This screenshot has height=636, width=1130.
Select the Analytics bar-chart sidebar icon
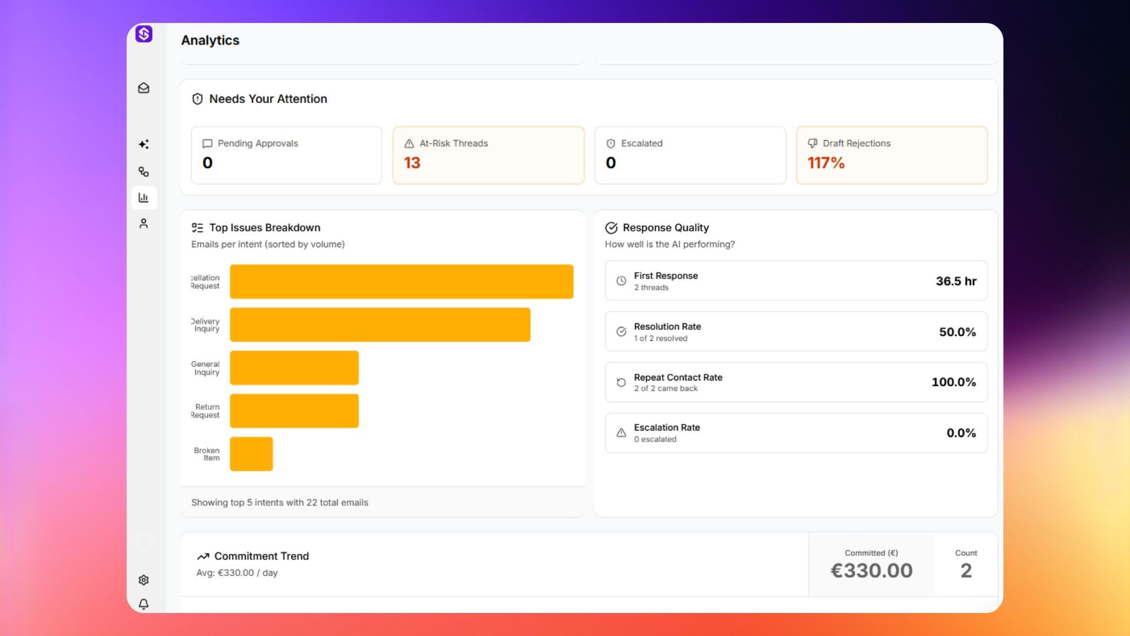click(144, 198)
